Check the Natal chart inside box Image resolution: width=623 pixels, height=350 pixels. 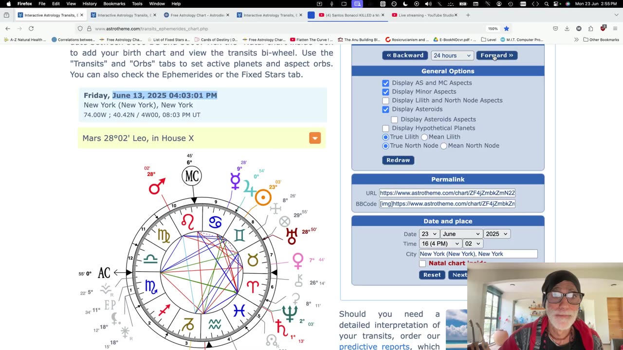point(422,263)
